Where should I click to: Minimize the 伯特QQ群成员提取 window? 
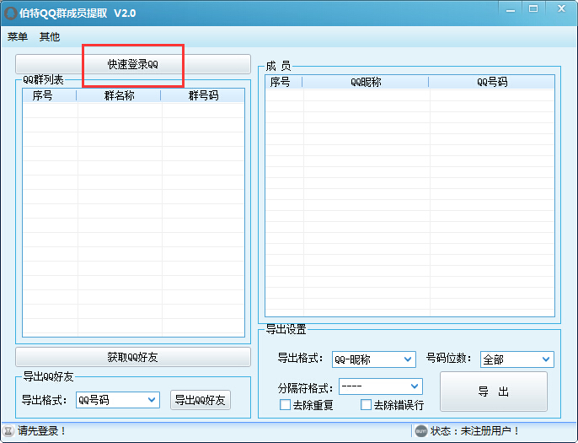511,10
